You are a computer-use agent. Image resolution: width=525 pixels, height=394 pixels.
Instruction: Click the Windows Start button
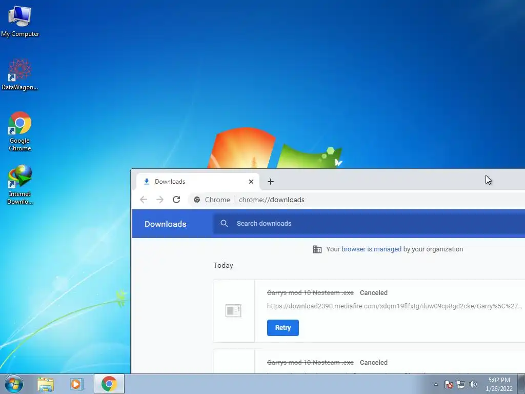(14, 384)
